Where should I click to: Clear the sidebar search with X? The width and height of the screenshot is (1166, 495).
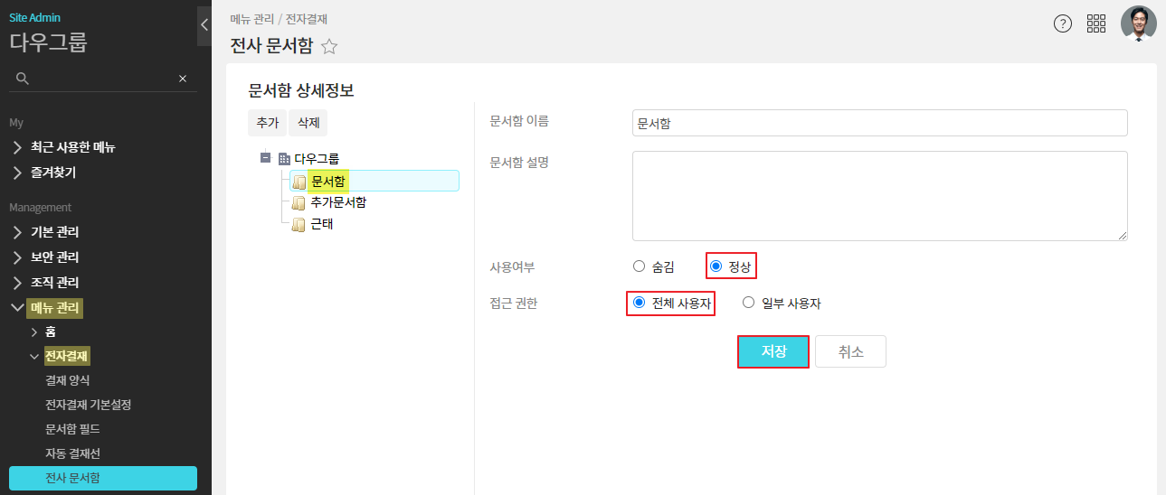point(183,79)
